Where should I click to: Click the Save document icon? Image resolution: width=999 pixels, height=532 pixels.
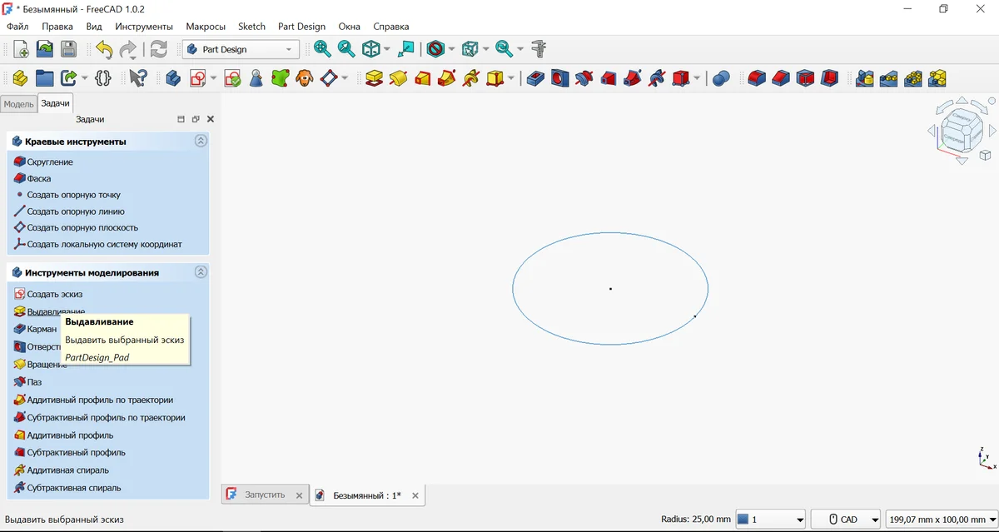(x=68, y=49)
